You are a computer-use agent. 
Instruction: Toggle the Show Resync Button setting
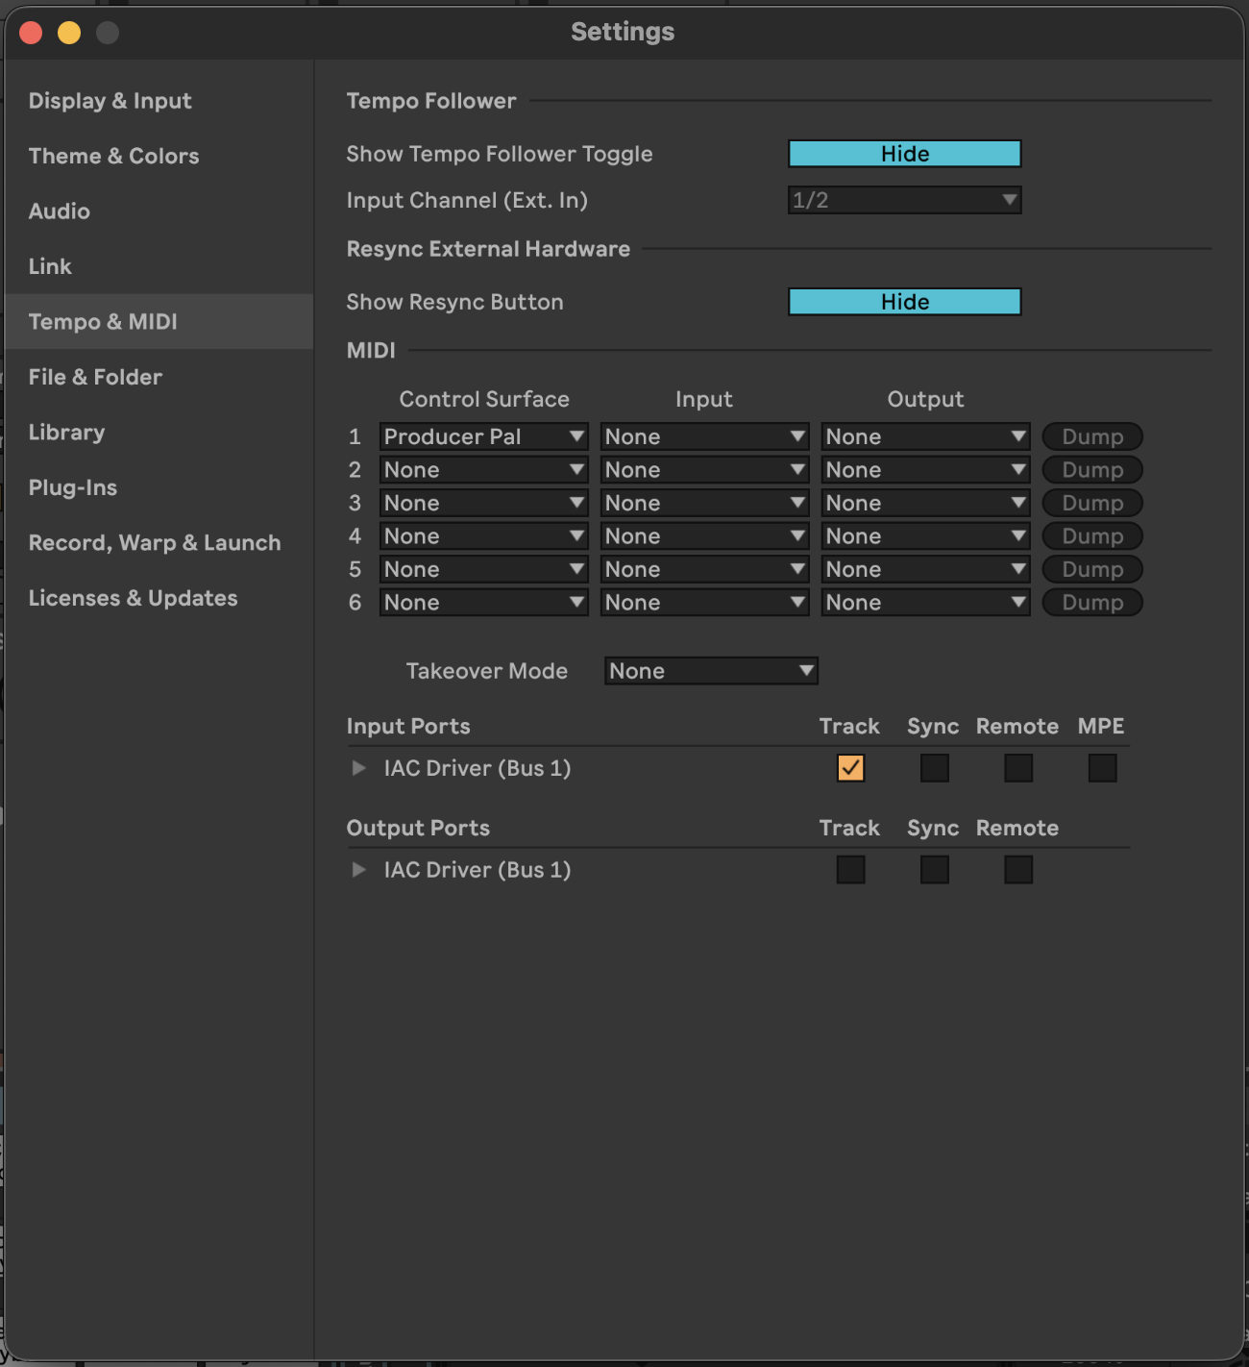pos(904,302)
